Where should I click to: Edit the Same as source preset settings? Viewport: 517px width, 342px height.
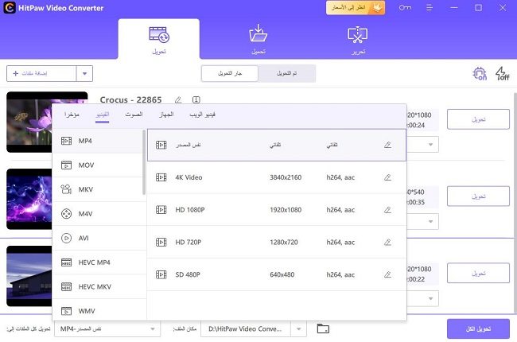[388, 145]
